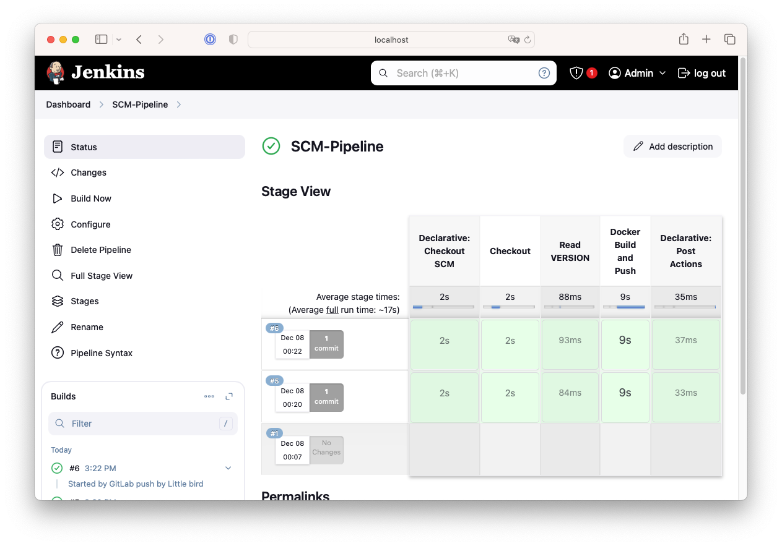Screen dimensions: 782x546
Task: Click the average progress bar under Checkout
Action: click(x=510, y=307)
